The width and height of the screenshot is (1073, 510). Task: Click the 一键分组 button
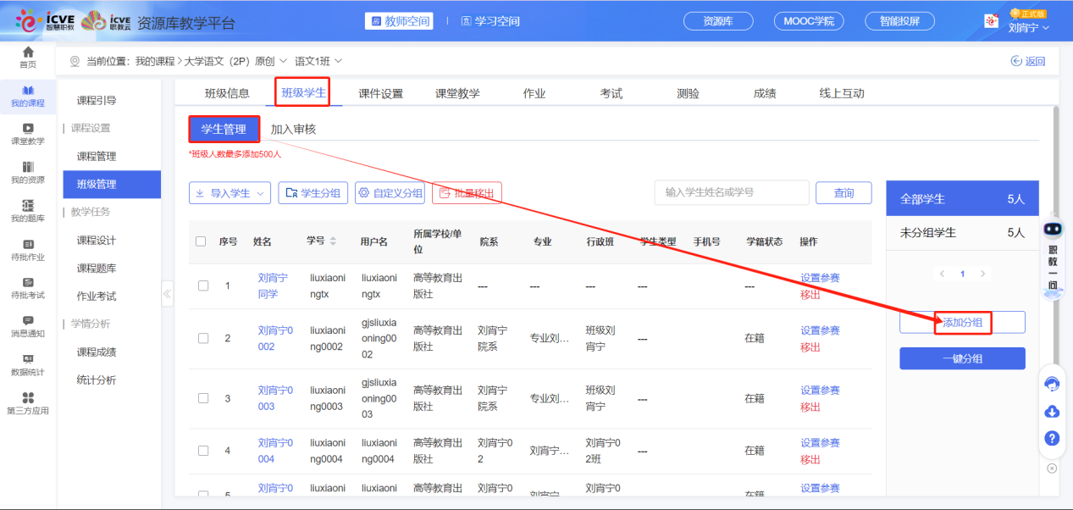click(x=962, y=358)
